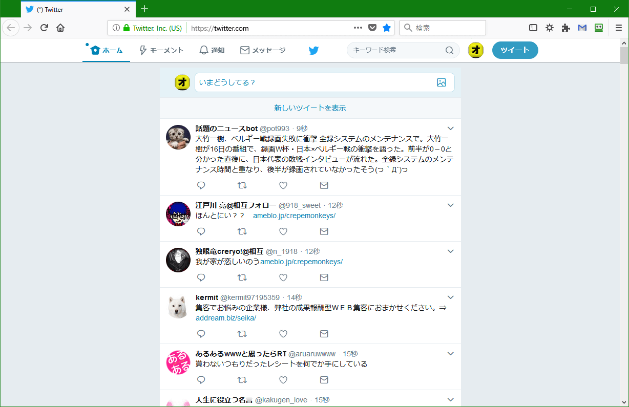Image resolution: width=629 pixels, height=407 pixels.
Task: Message icon on kermit tweet
Action: click(324, 334)
